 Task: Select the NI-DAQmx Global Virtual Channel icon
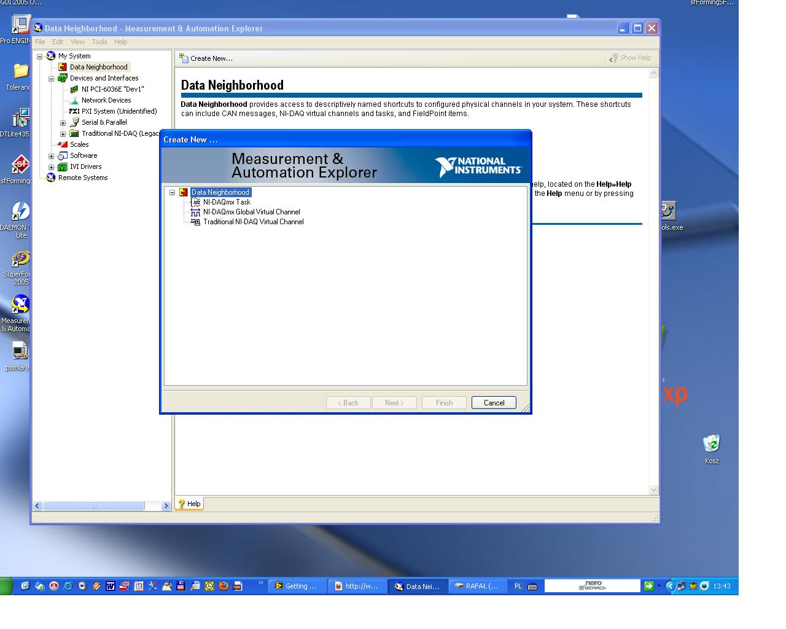[196, 212]
